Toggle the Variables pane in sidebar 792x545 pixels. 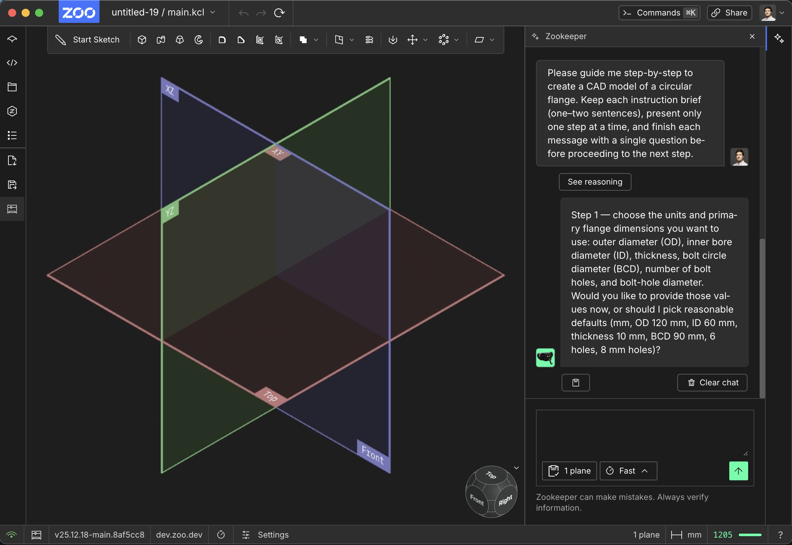tap(12, 111)
